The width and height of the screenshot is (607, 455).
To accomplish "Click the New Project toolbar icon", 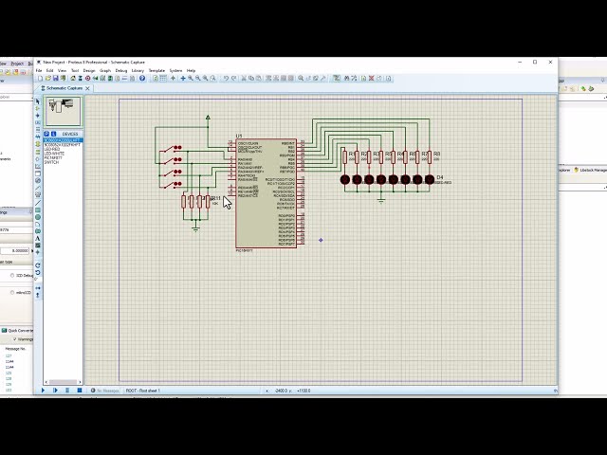I will point(40,78).
